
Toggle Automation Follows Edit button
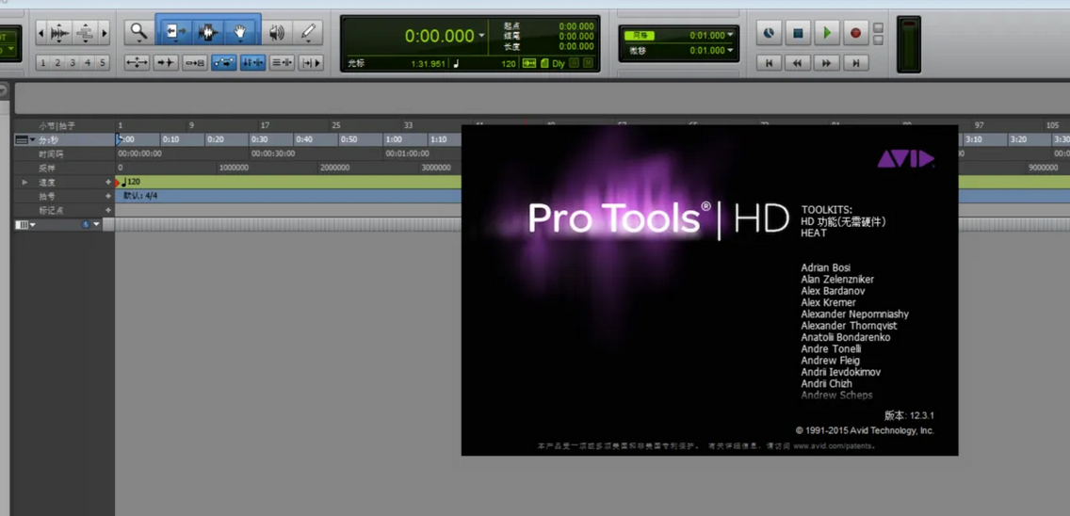(224, 63)
